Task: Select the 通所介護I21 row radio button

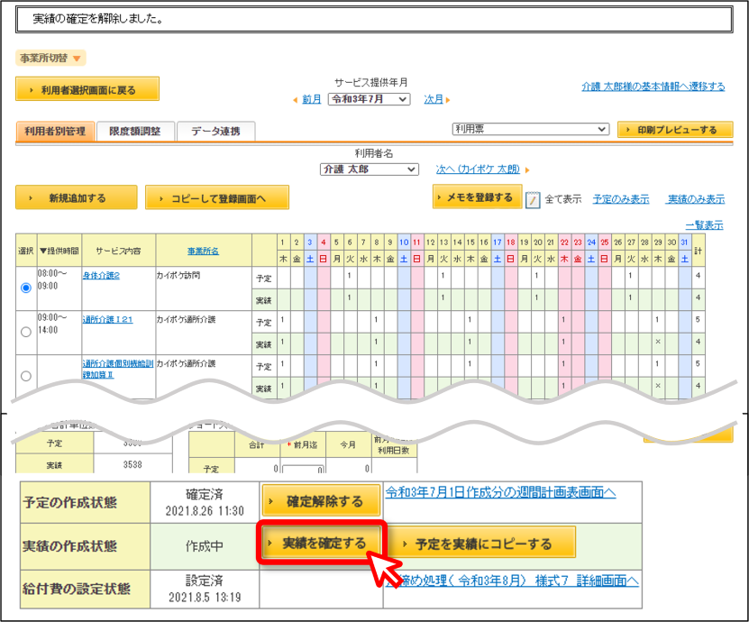Action: click(26, 332)
